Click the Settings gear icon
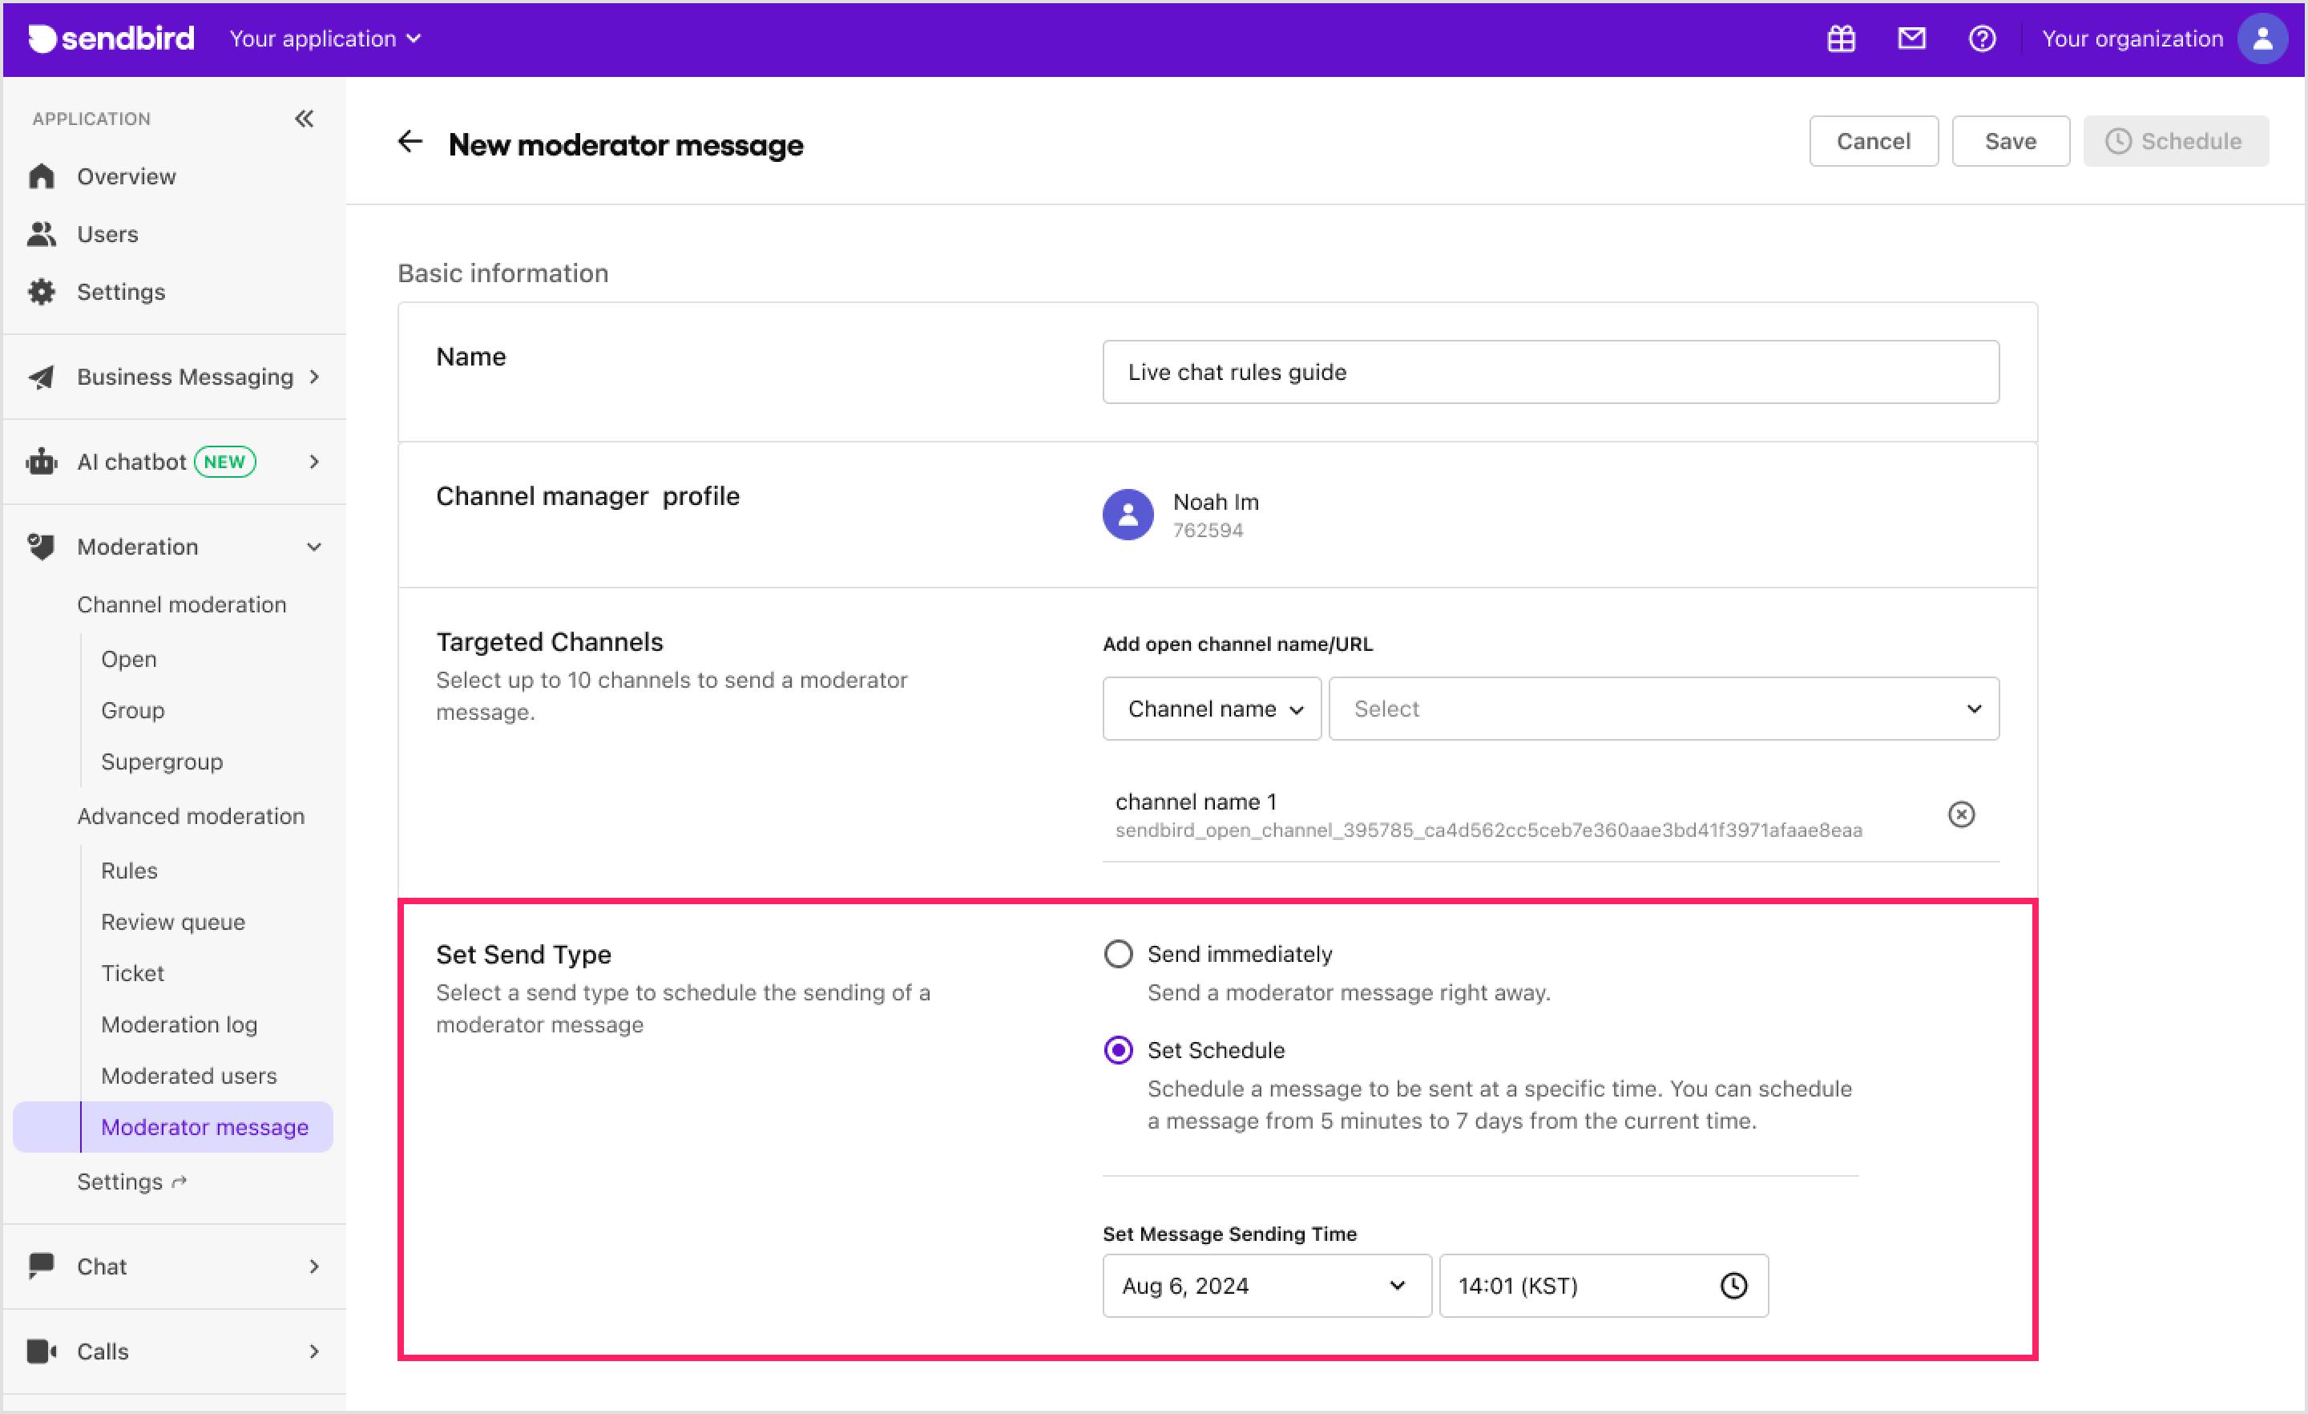Viewport: 2308px width, 1414px height. click(41, 292)
